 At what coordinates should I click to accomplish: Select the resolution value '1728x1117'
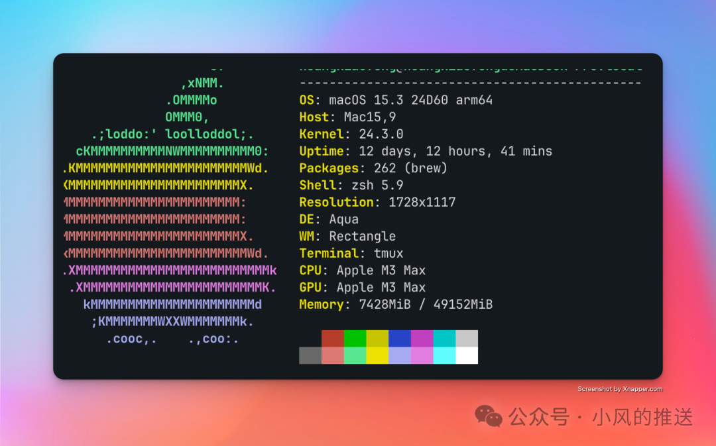(x=422, y=201)
